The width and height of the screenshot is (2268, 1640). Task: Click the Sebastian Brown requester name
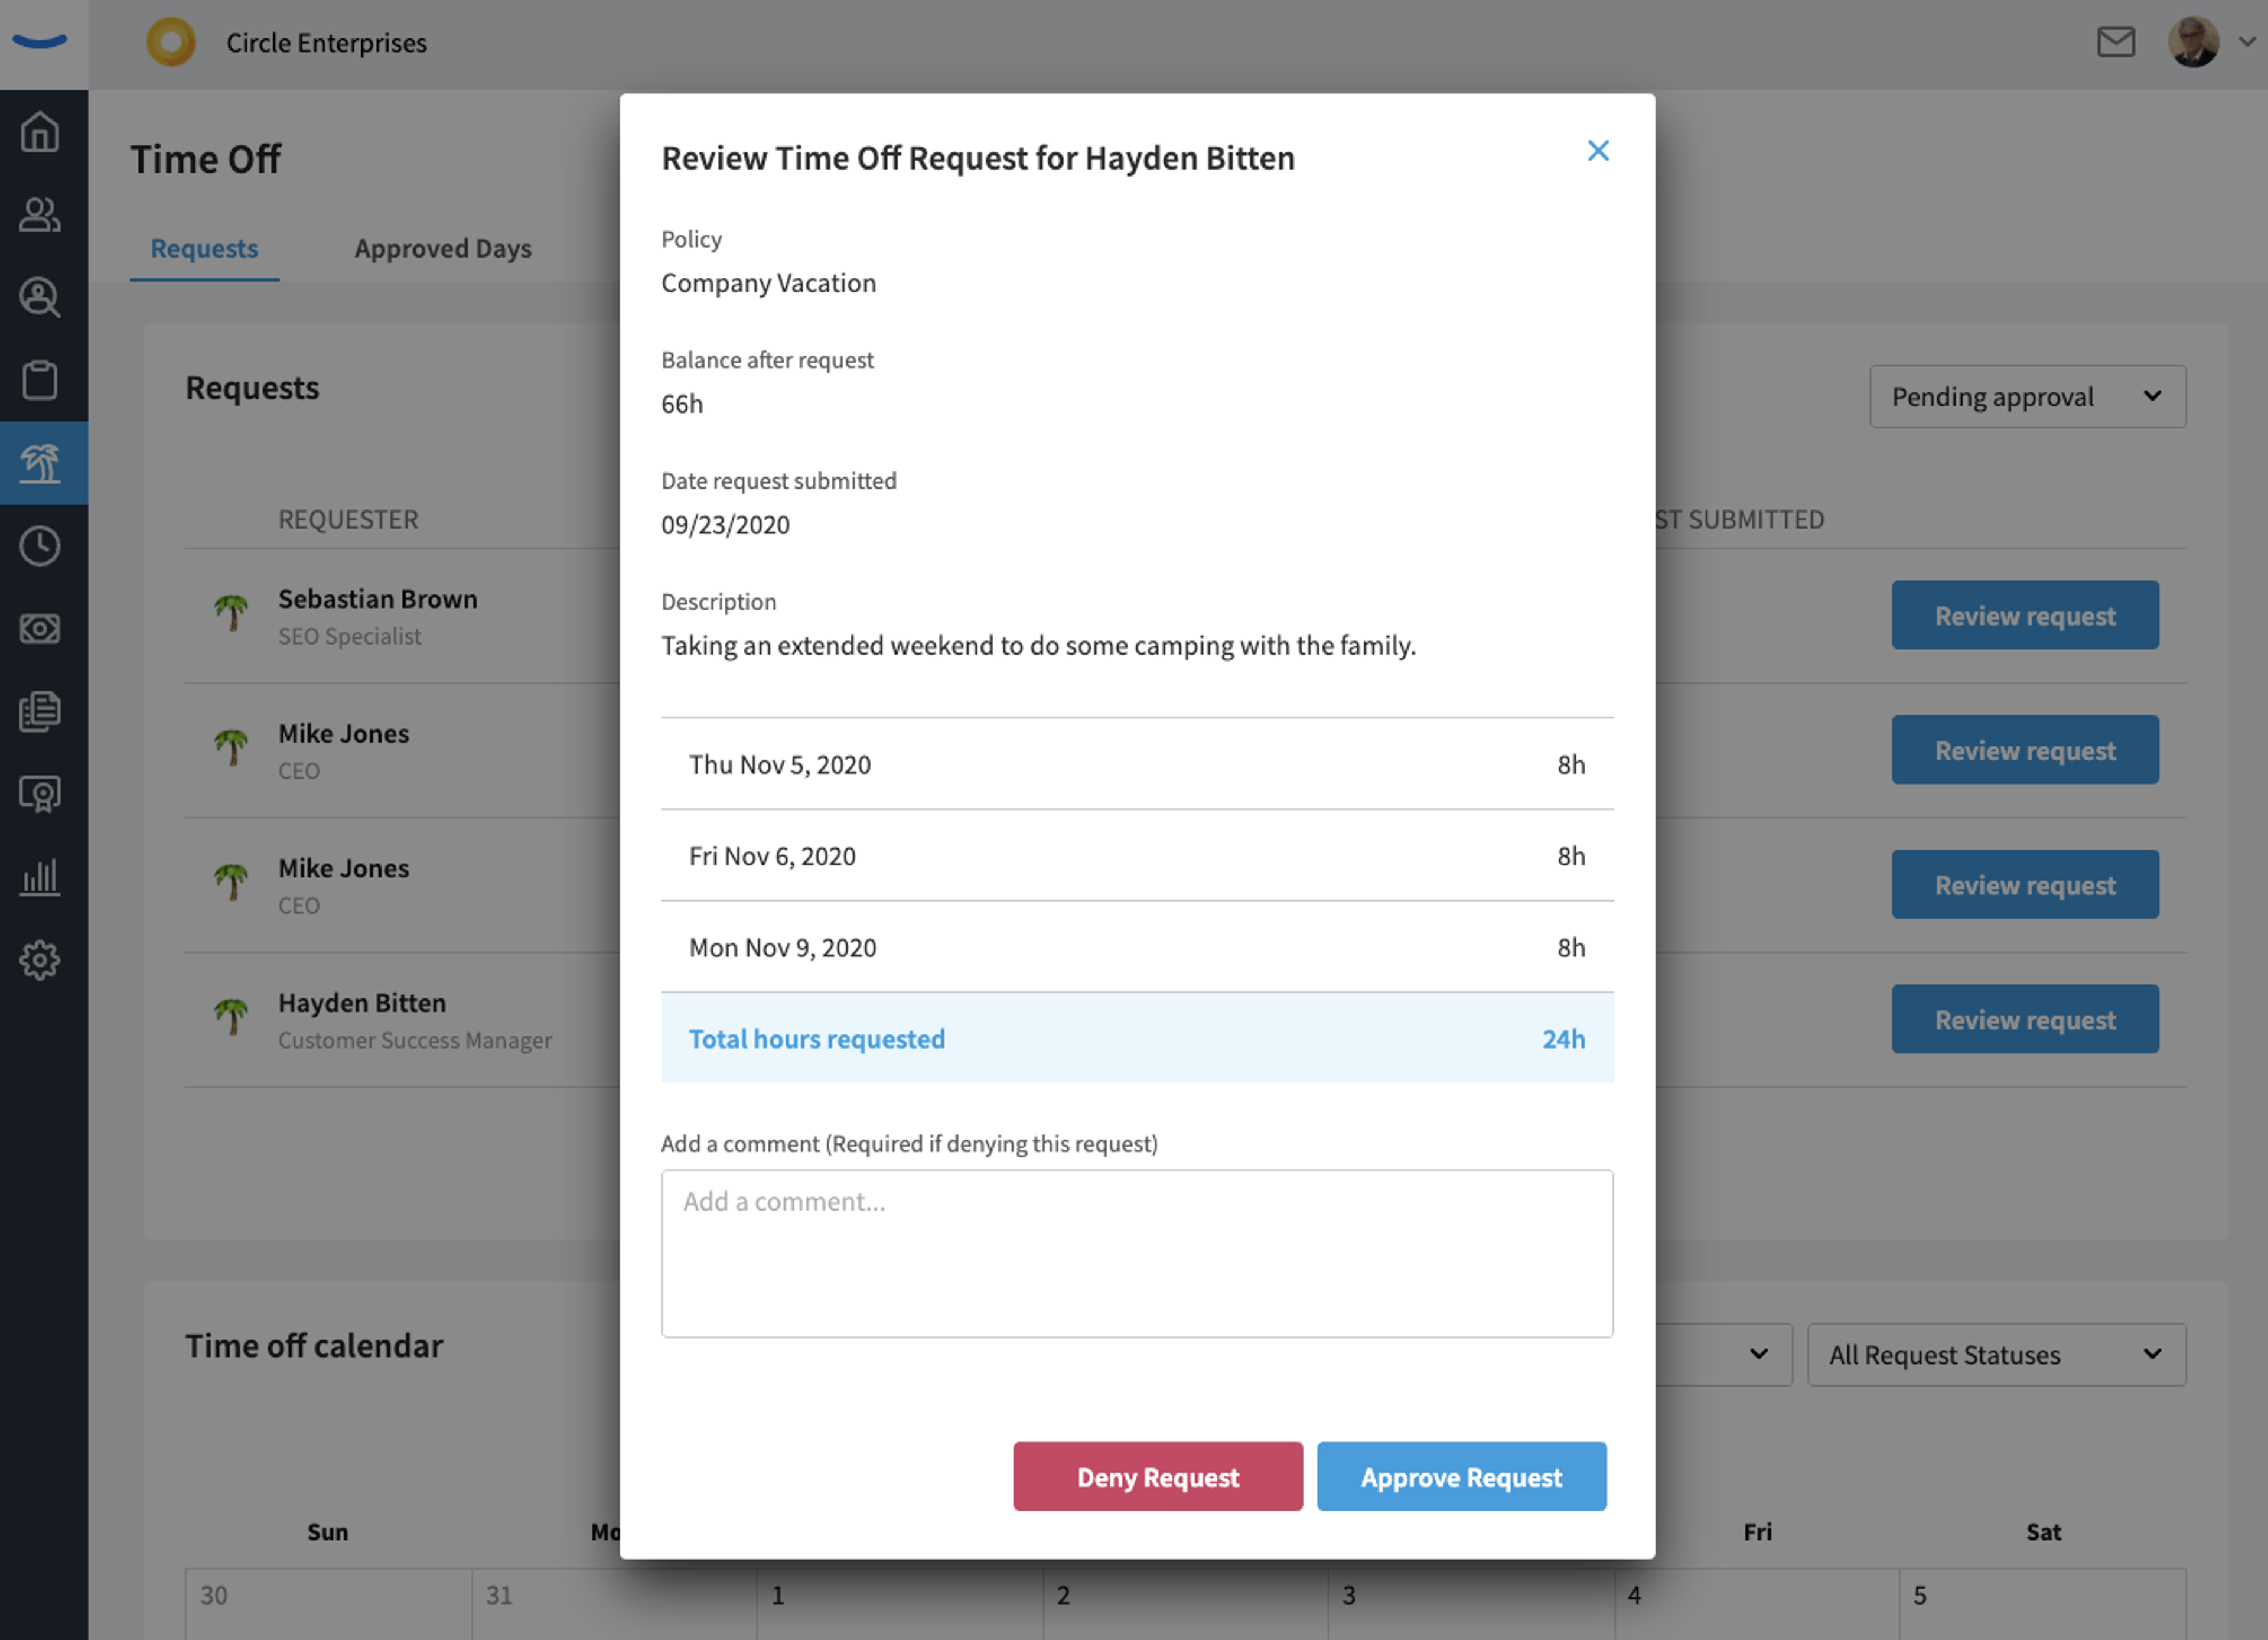point(377,599)
